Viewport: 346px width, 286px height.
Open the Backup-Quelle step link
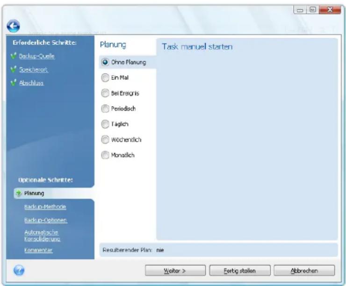(36, 56)
